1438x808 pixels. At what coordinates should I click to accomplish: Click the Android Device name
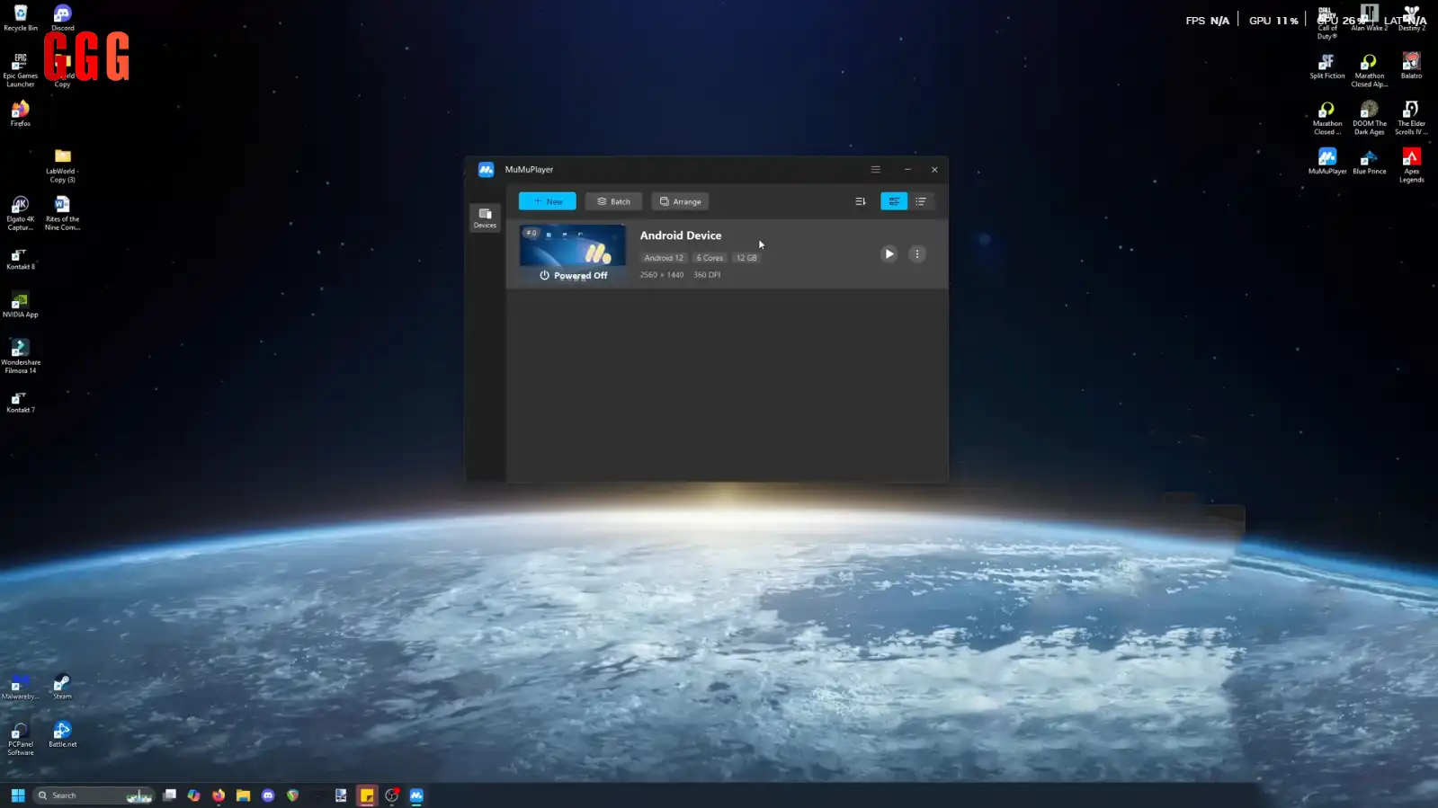coord(681,235)
